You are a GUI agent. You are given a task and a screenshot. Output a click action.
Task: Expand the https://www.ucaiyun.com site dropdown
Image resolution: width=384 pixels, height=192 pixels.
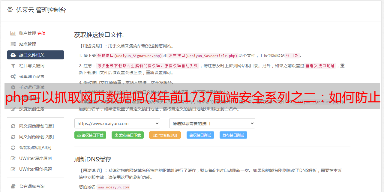117,123
